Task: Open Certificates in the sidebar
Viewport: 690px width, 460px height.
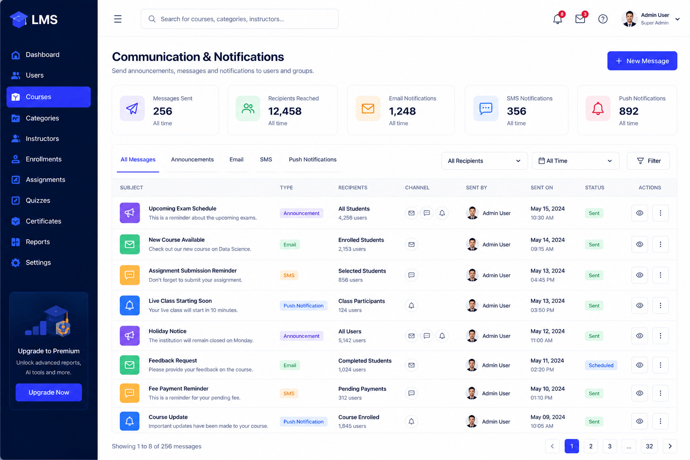Action: coord(49,221)
